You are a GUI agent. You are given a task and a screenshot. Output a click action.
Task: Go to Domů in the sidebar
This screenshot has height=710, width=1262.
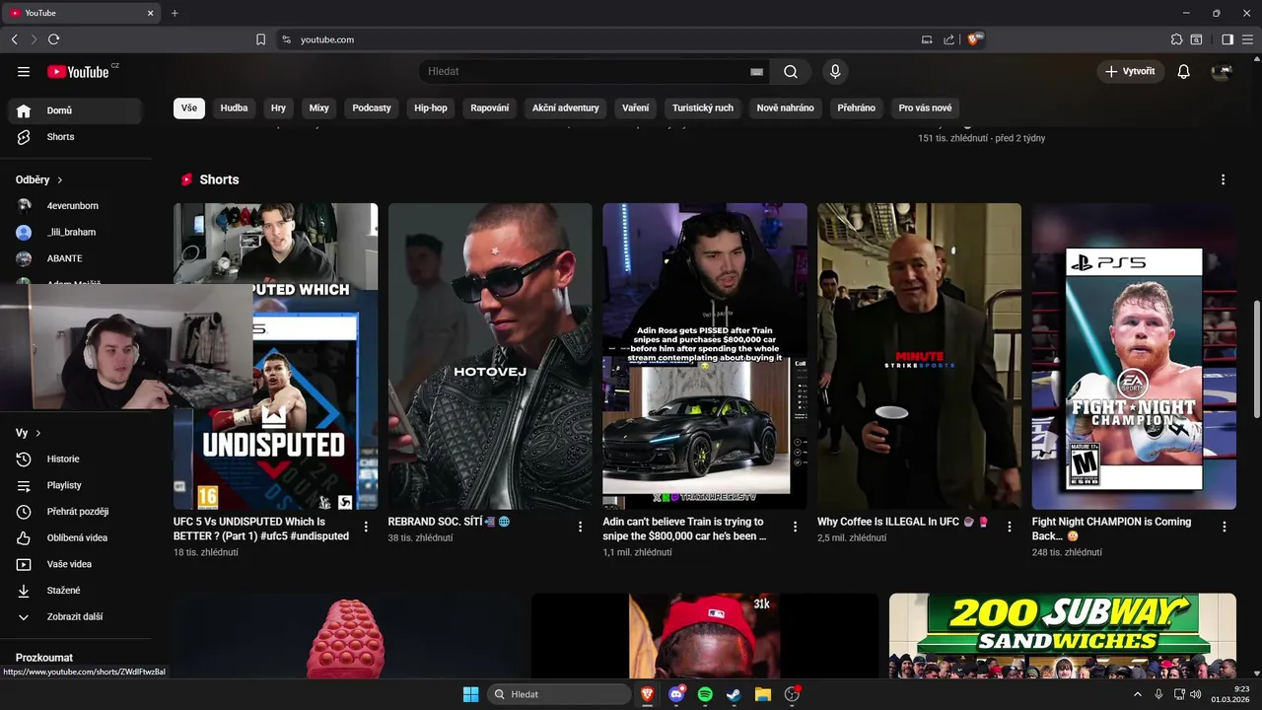click(76, 110)
